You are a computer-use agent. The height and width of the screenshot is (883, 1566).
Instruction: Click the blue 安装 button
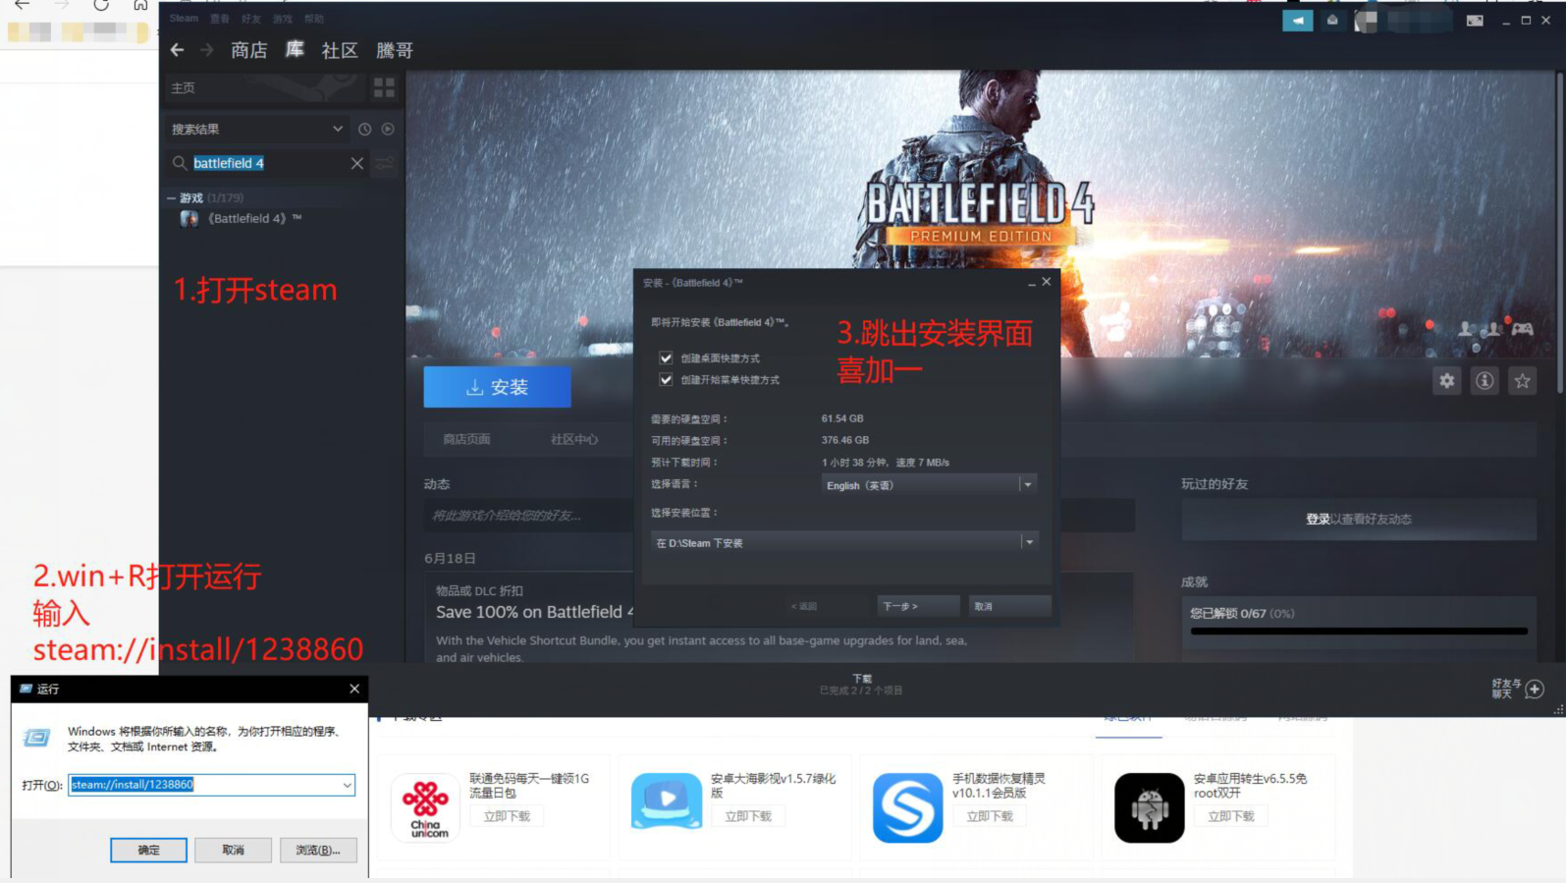click(497, 387)
